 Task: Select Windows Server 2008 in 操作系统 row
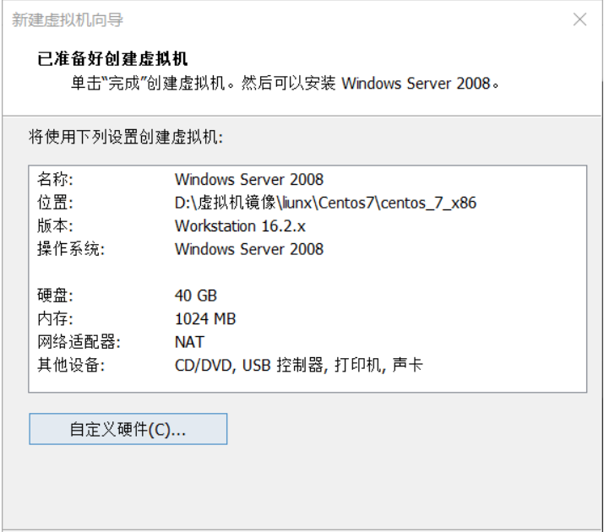(249, 249)
